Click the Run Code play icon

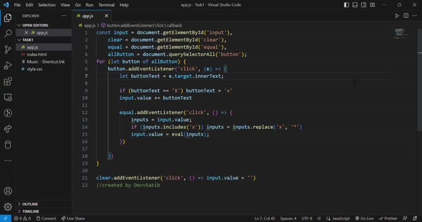point(397,16)
